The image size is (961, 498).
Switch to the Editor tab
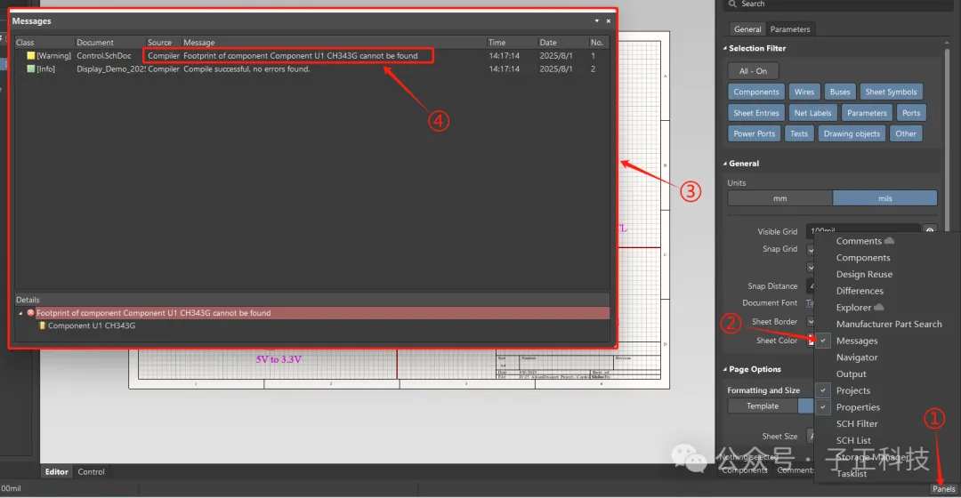click(56, 471)
